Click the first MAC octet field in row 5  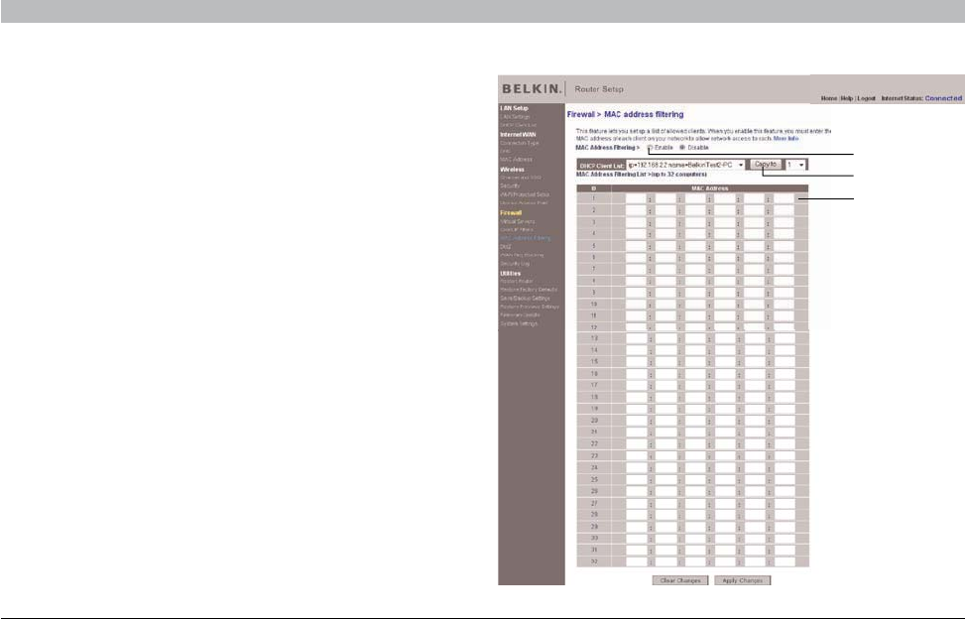pyautogui.click(x=636, y=246)
